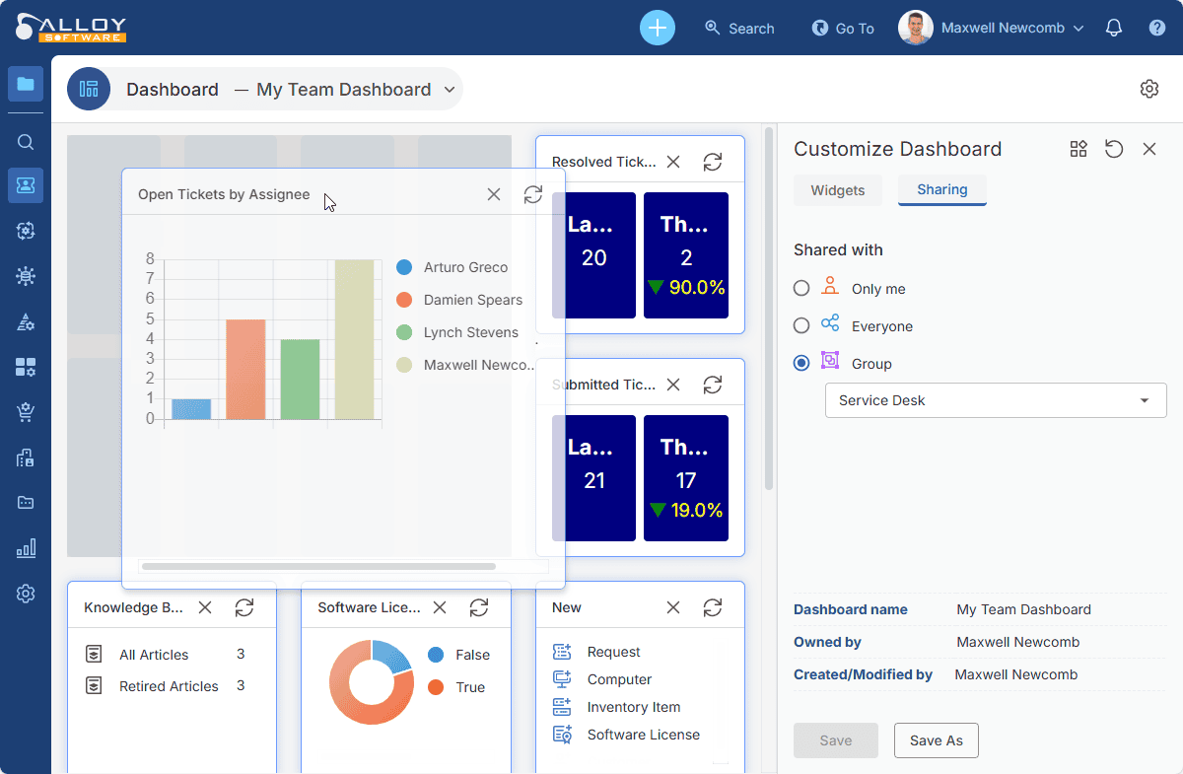Select the Only me sharing option
The width and height of the screenshot is (1183, 774).
[801, 288]
